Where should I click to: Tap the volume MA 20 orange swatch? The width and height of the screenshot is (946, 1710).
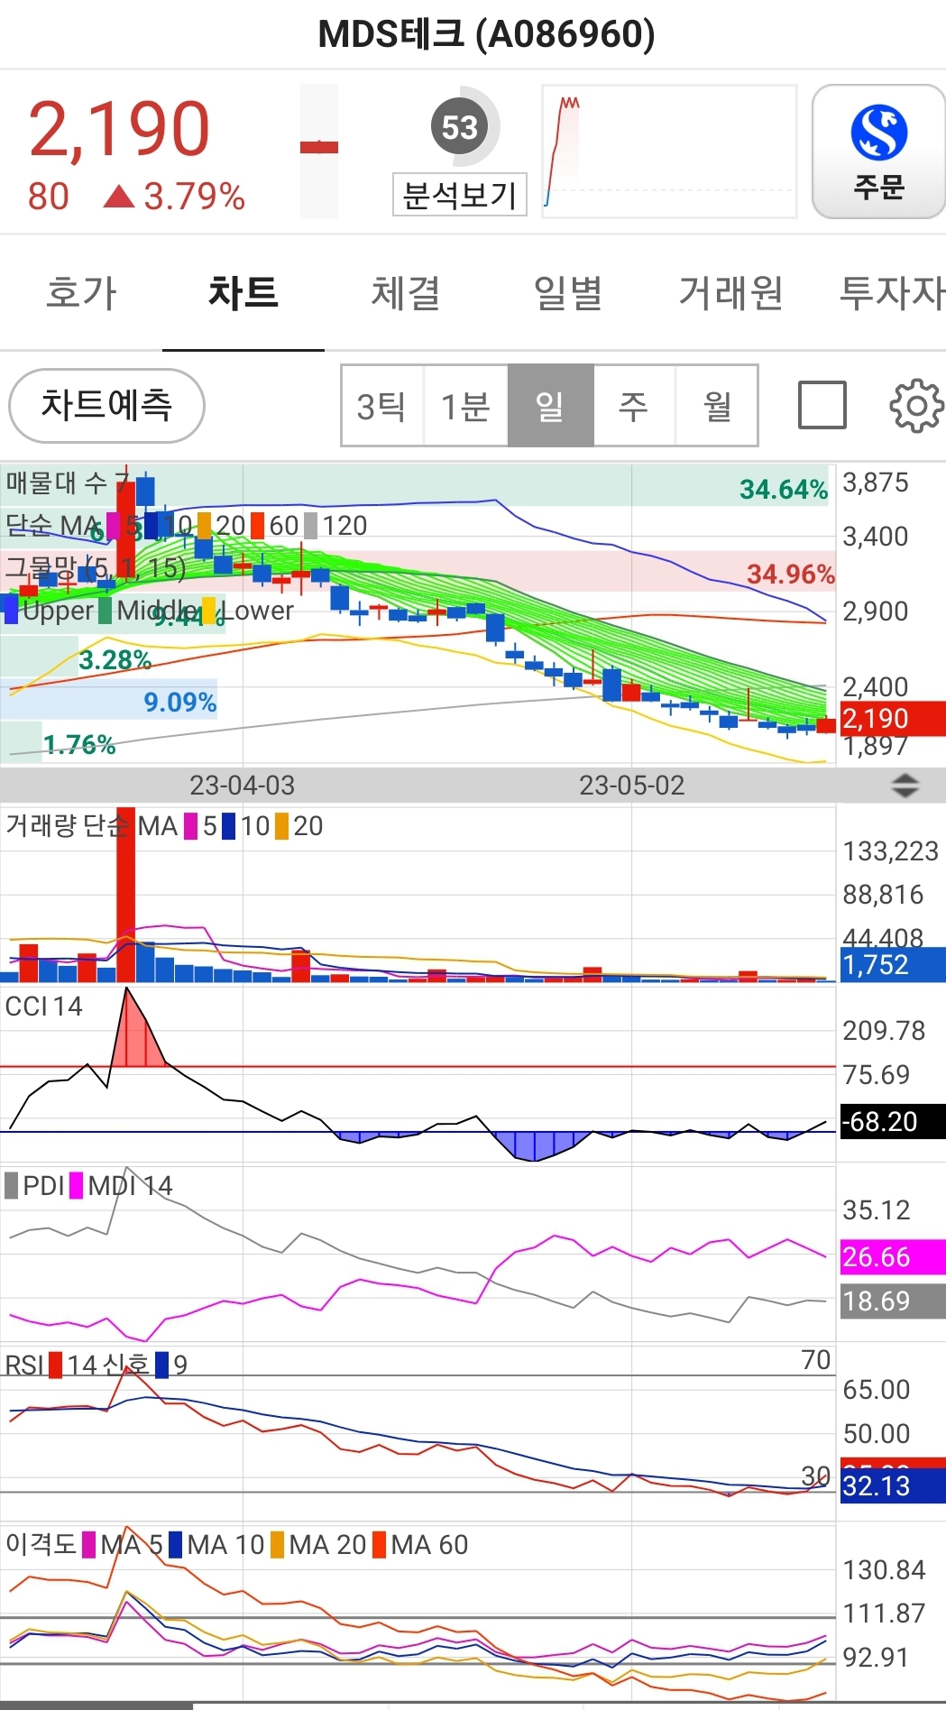pyautogui.click(x=282, y=826)
